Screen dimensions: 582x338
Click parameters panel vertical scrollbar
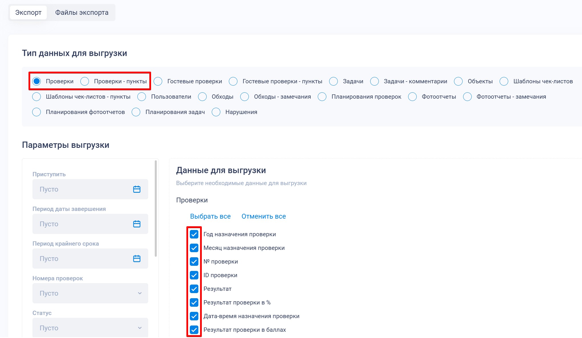156,209
